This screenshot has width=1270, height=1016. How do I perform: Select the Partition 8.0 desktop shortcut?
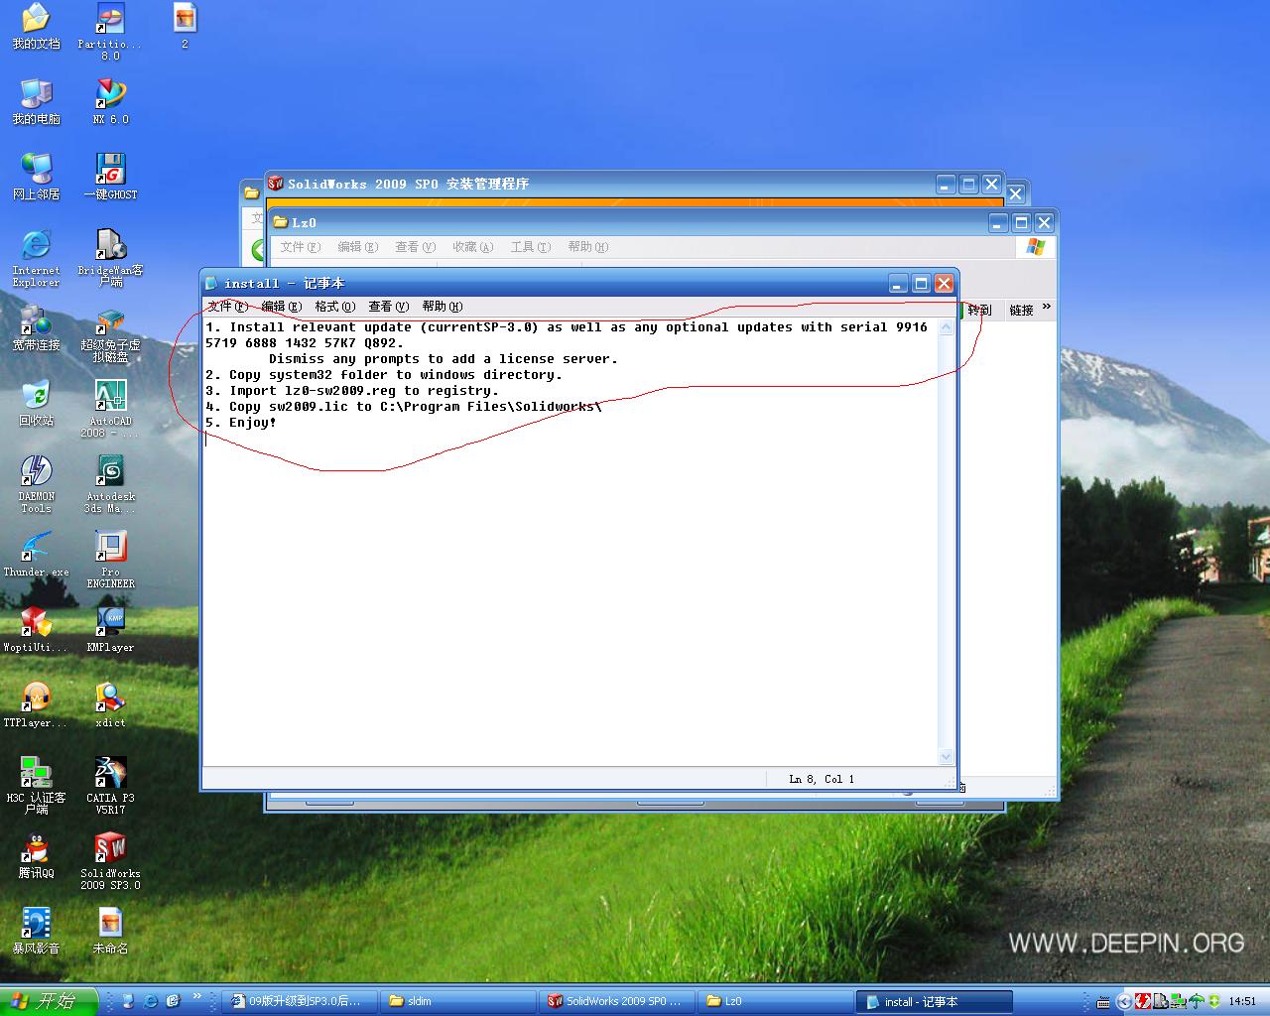(110, 32)
